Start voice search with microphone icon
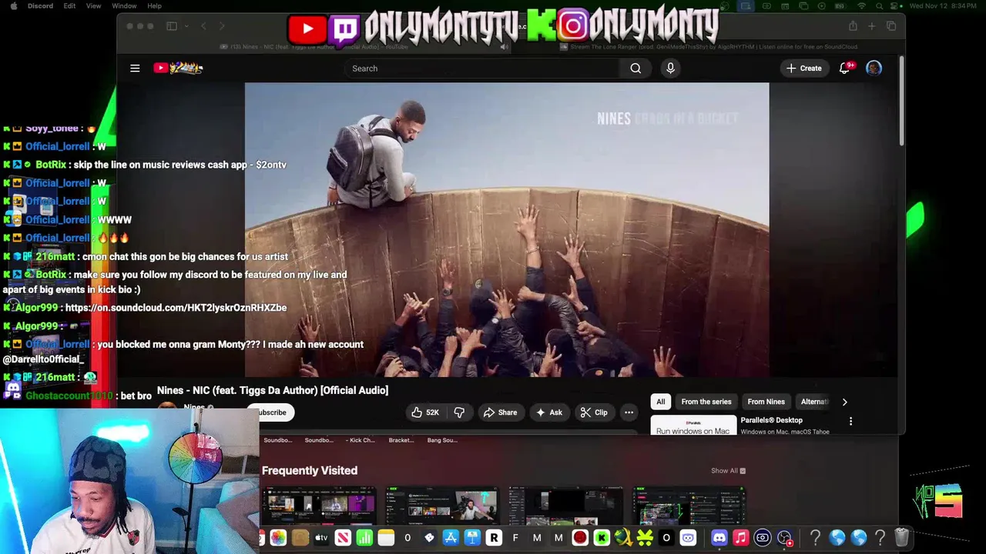This screenshot has height=554, width=986. point(670,68)
